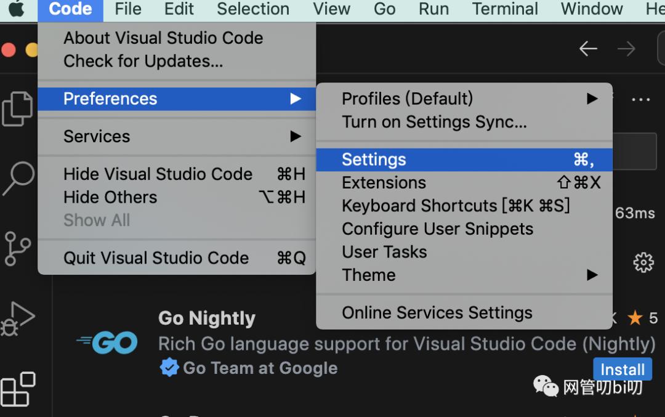Click the more actions ellipsis icon

(641, 100)
